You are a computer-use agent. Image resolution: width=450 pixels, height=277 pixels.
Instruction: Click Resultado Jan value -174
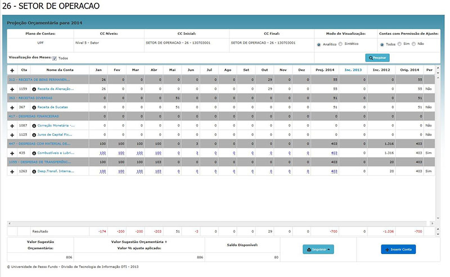tap(102, 231)
